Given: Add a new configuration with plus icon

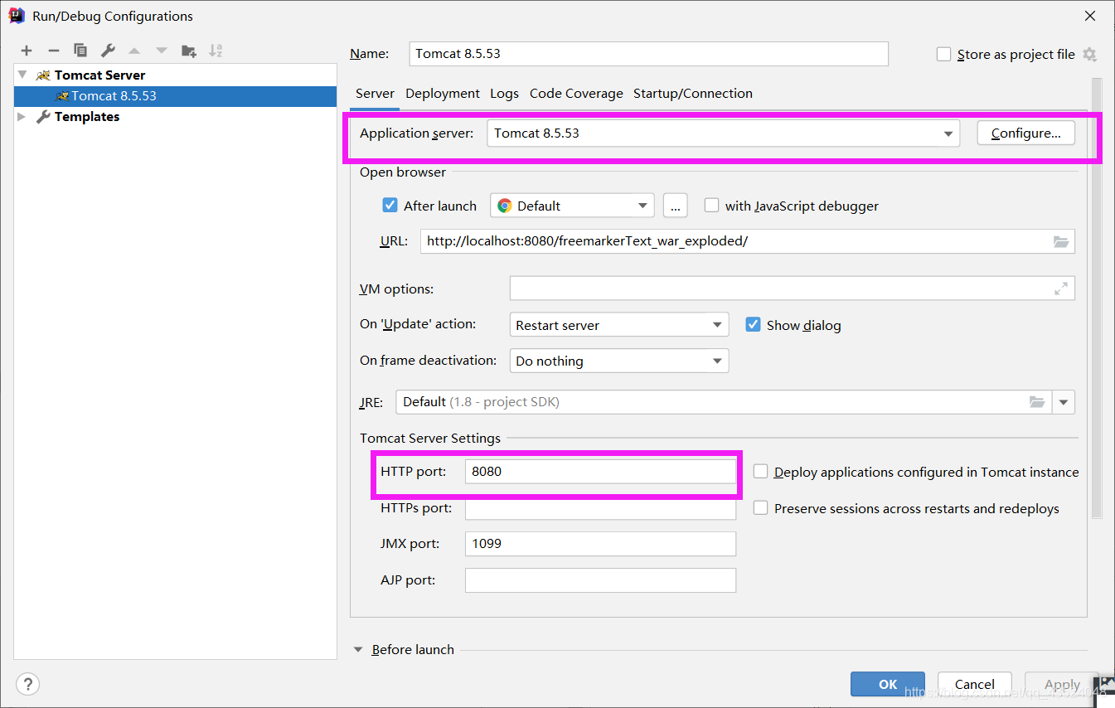Looking at the screenshot, I should point(27,51).
